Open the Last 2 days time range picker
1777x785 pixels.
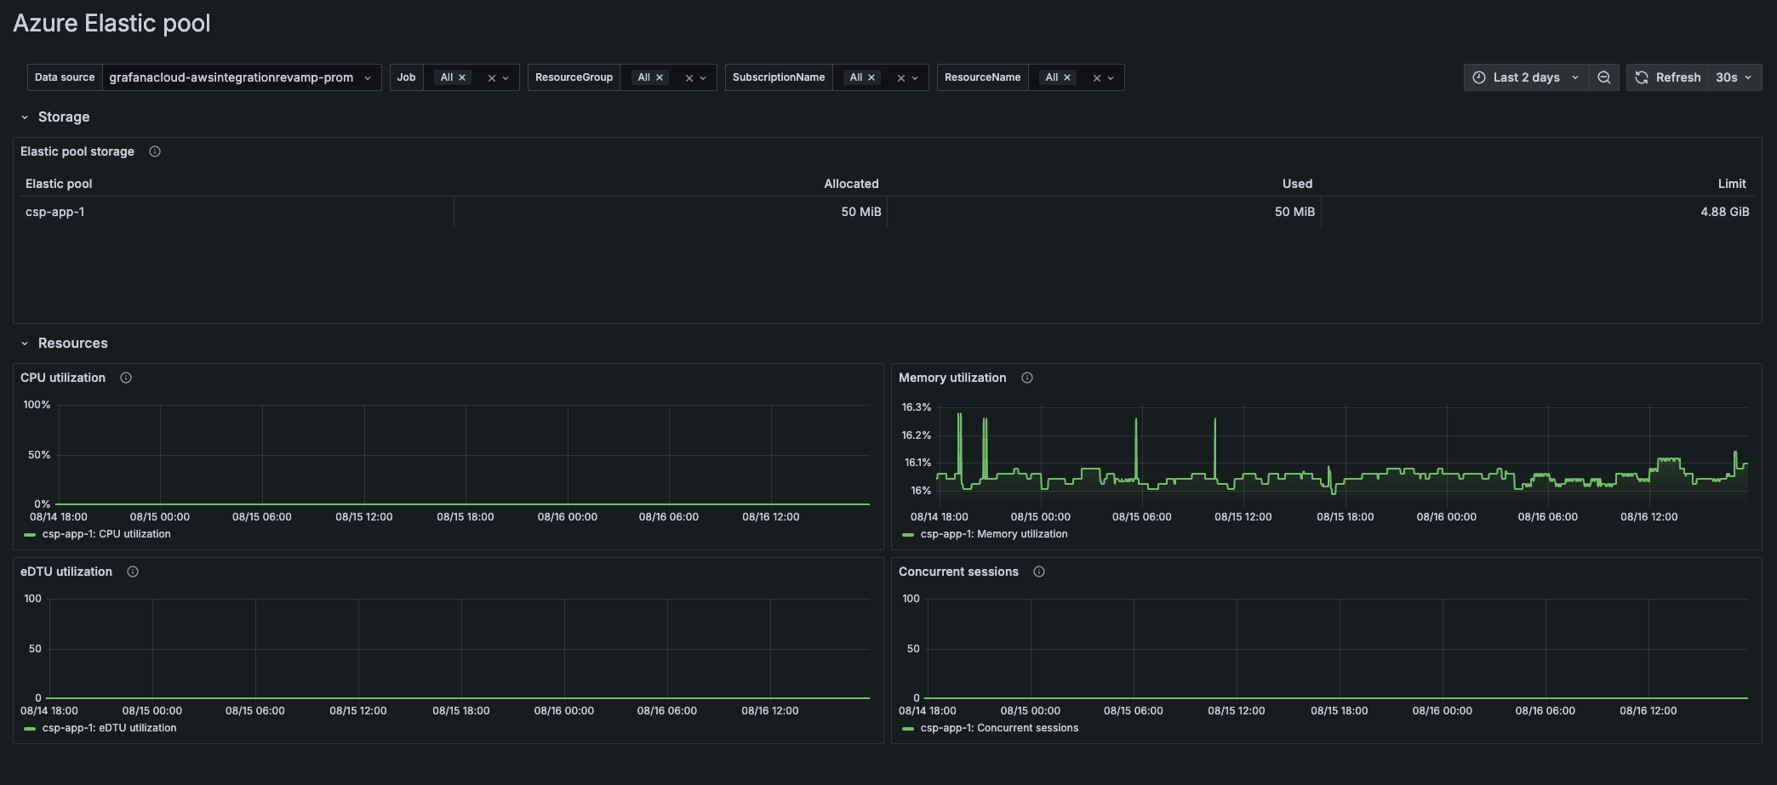[1526, 77]
